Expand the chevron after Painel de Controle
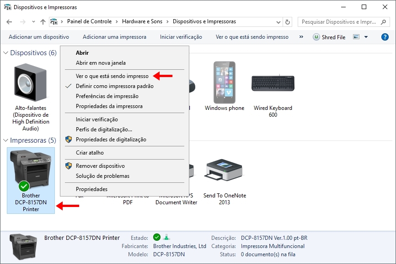This screenshot has height=264, width=396. click(x=117, y=22)
